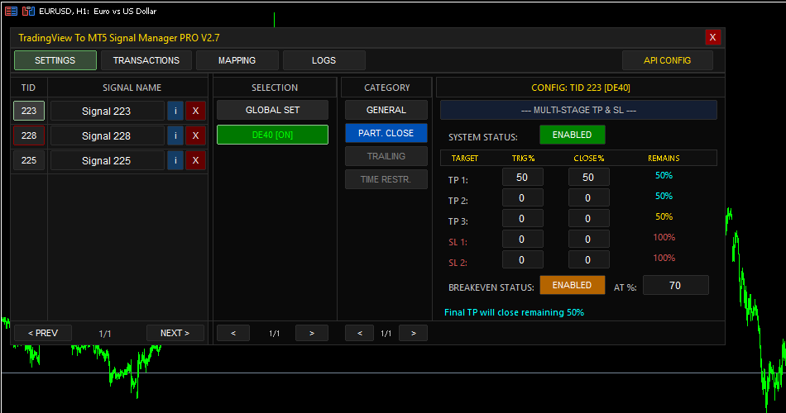The height and width of the screenshot is (413, 786).
Task: Open info for Signal 228
Action: tap(175, 135)
